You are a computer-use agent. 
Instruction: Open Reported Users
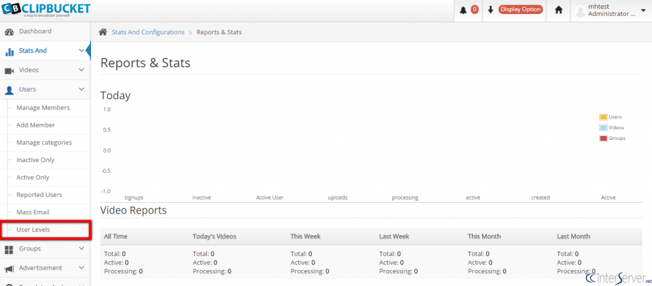click(39, 195)
